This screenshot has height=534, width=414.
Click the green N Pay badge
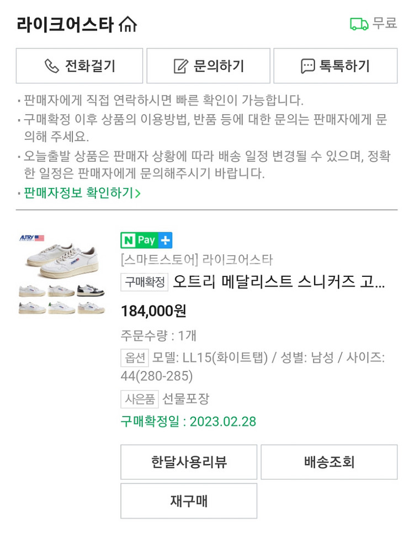140,240
